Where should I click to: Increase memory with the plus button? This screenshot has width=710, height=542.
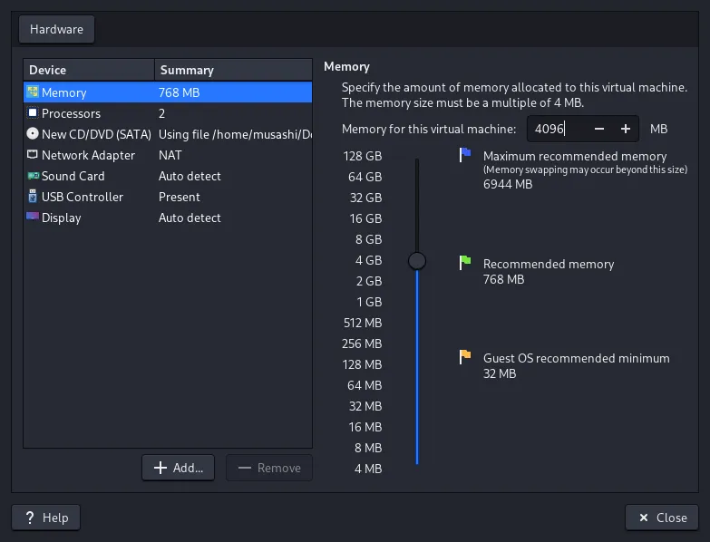(625, 129)
